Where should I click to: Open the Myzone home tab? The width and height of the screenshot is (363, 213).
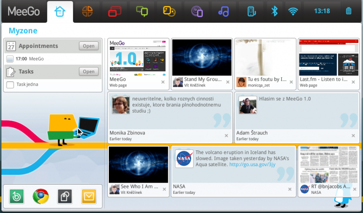click(60, 12)
